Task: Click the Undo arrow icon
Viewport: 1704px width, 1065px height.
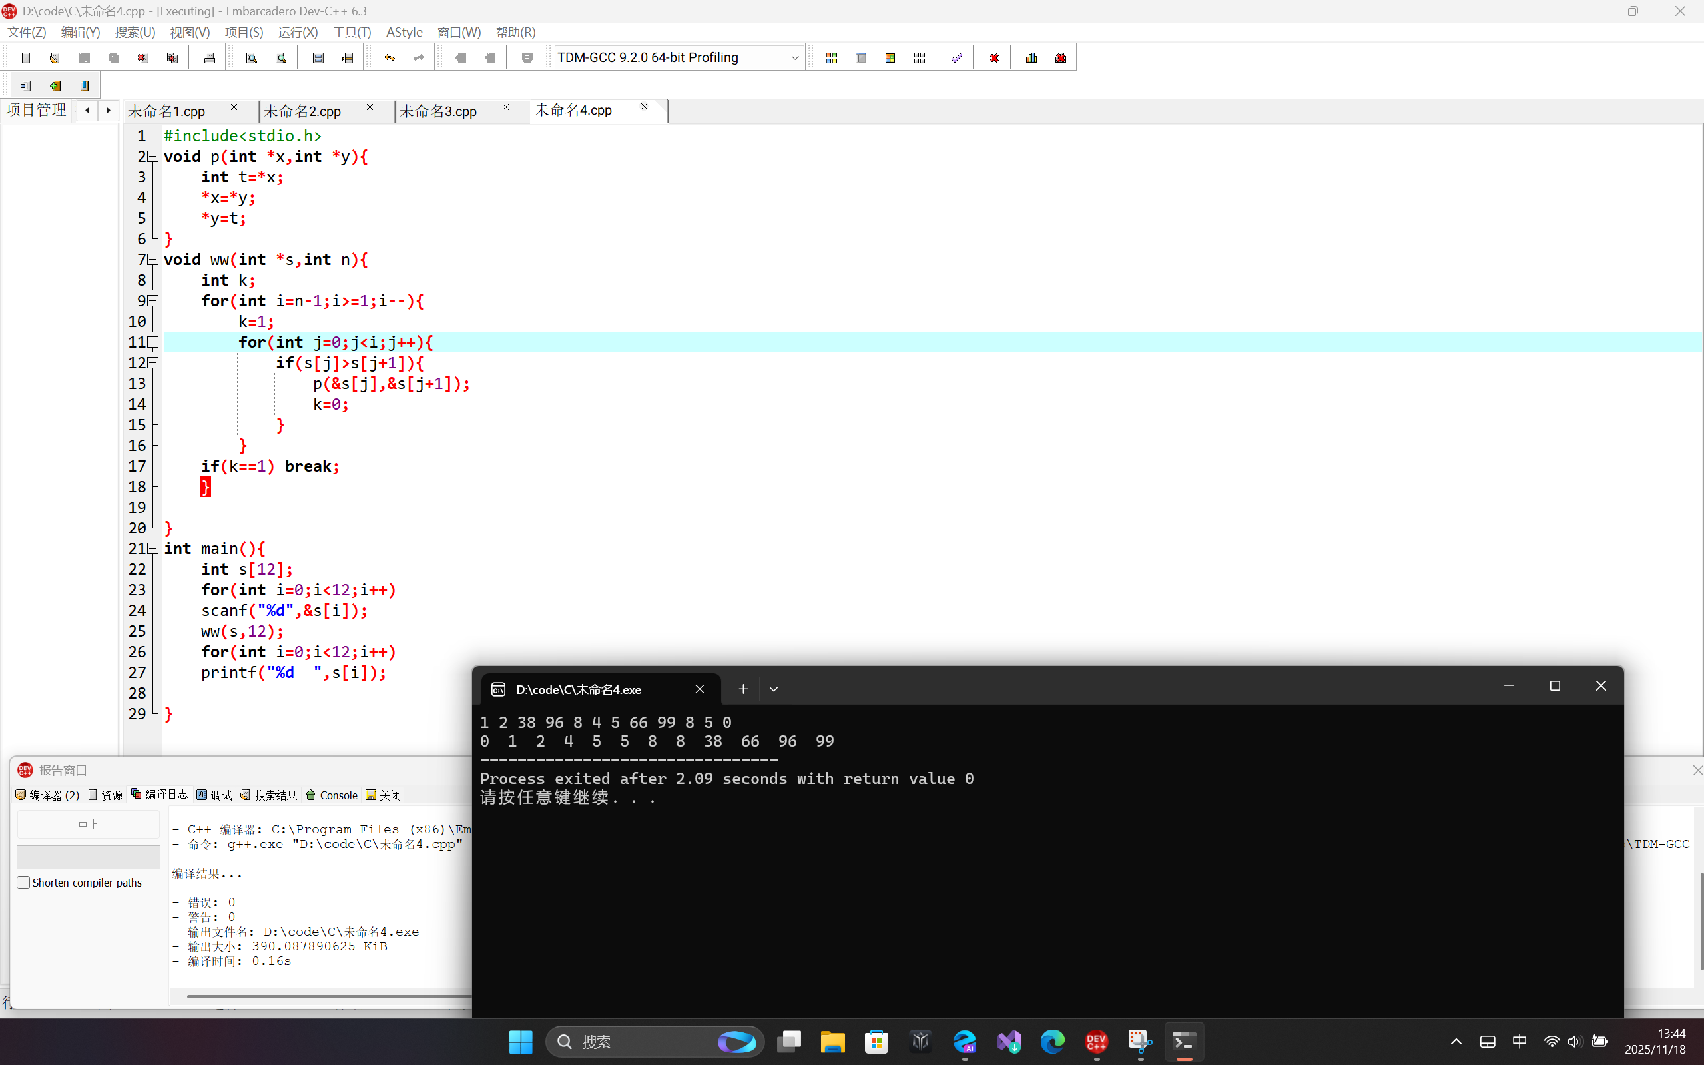Action: [x=390, y=58]
